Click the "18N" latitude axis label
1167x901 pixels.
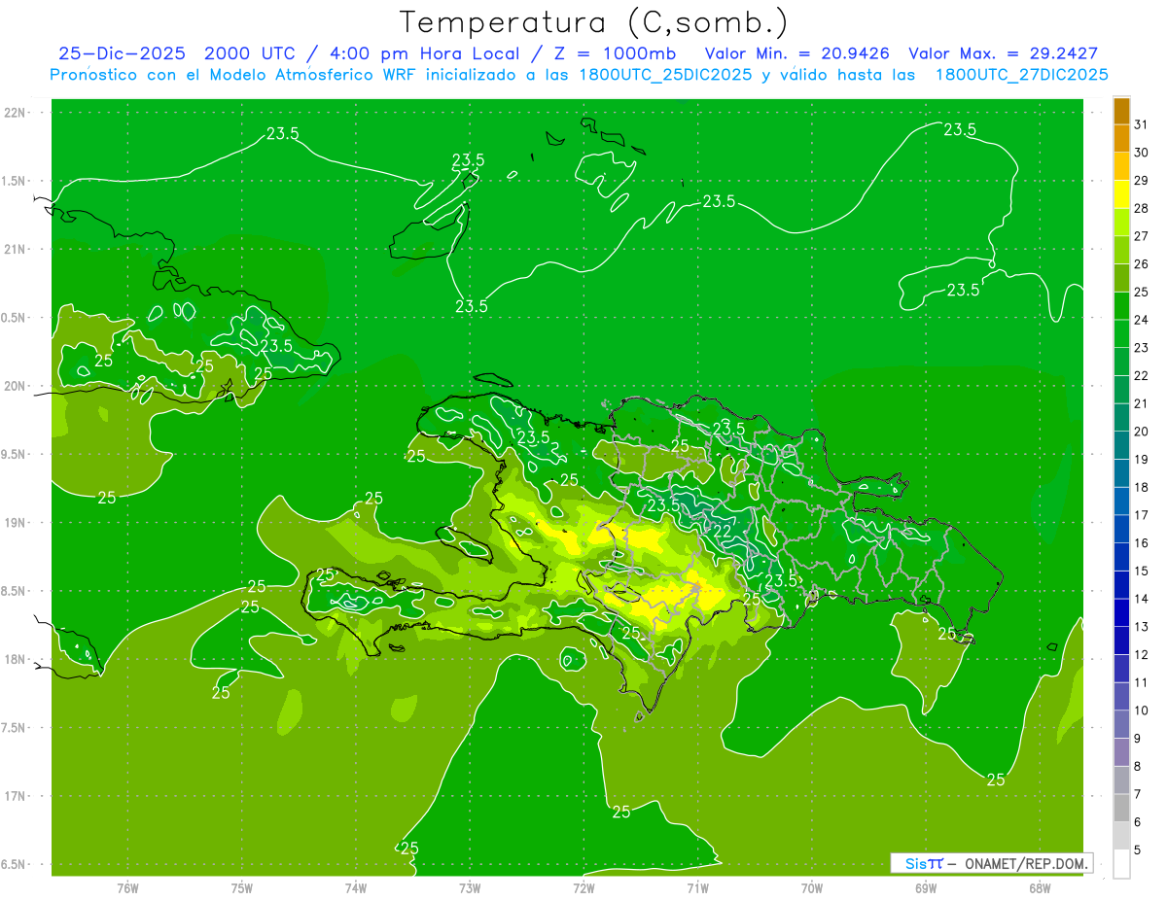click(x=16, y=659)
